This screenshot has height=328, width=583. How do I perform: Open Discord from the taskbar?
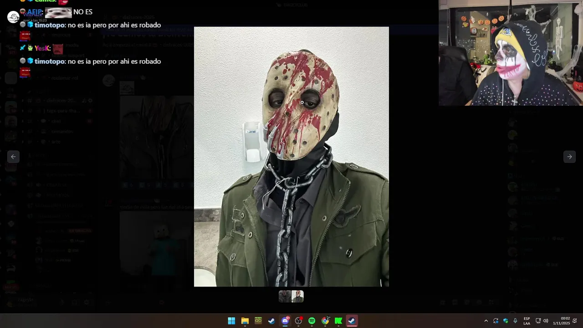point(285,321)
